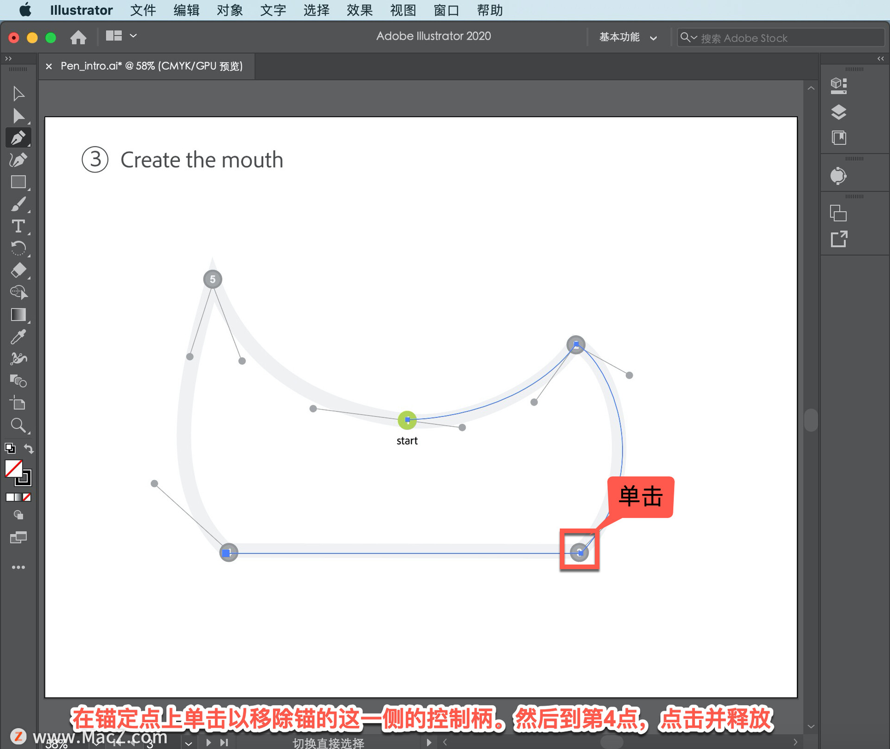Select the Eraser tool
The image size is (890, 749).
pos(19,270)
